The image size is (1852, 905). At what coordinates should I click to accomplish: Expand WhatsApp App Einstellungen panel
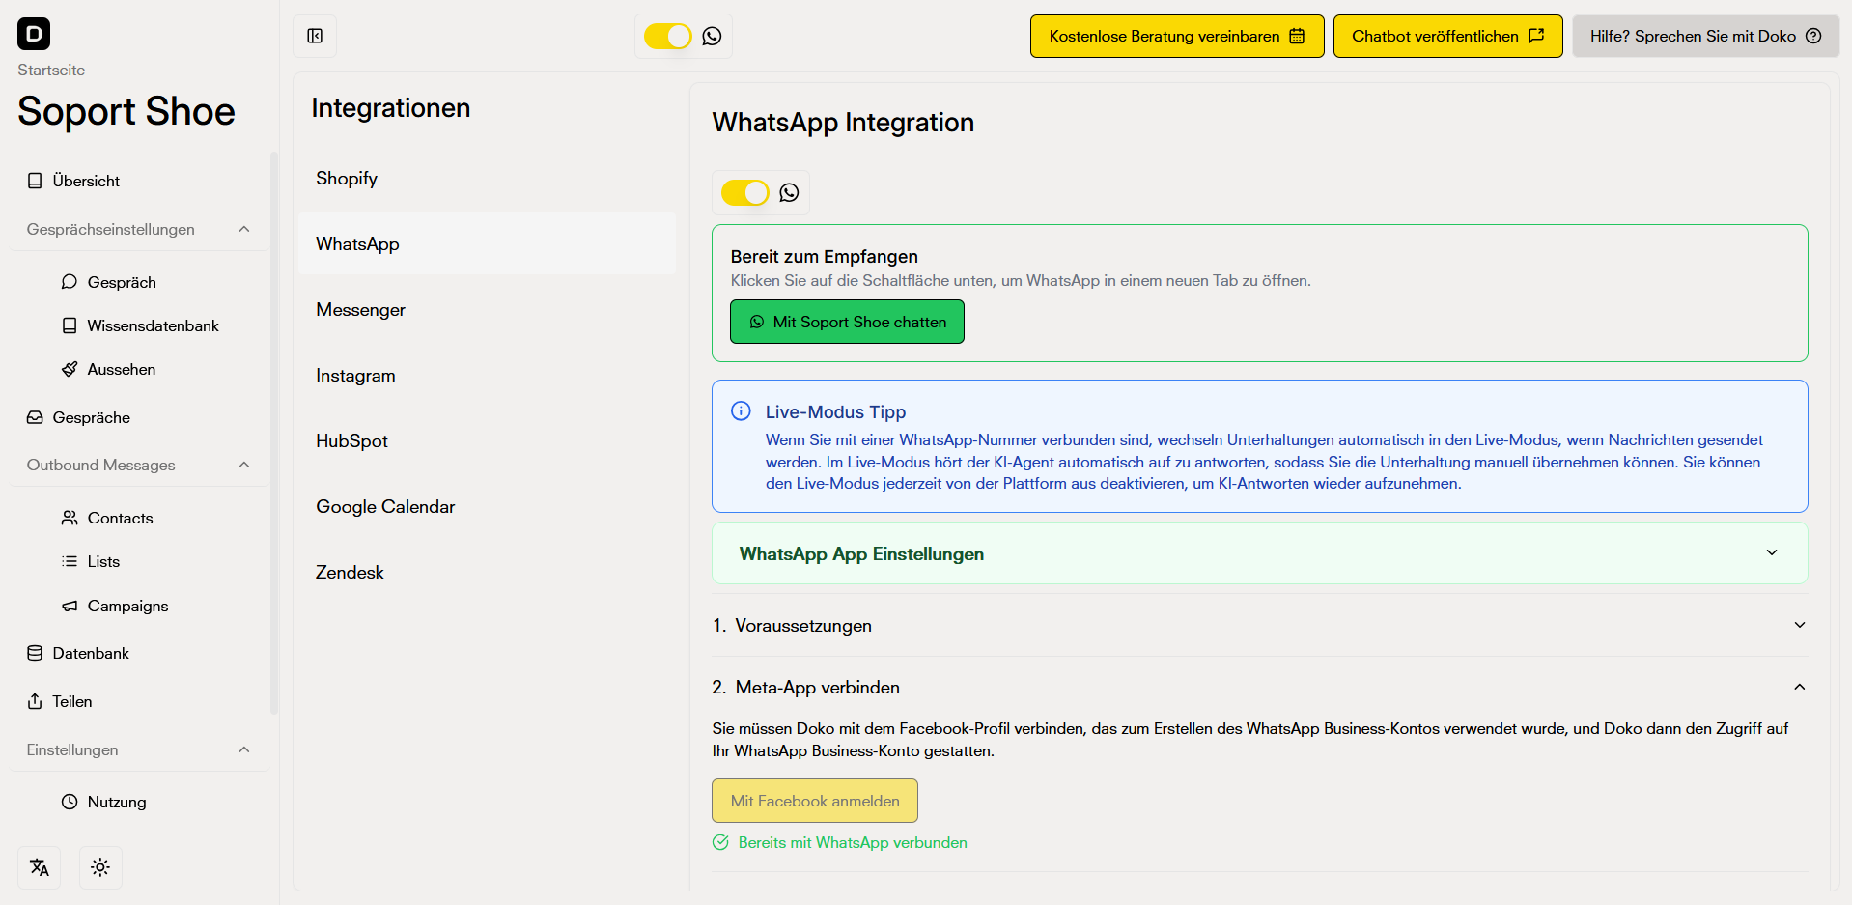(x=1259, y=553)
